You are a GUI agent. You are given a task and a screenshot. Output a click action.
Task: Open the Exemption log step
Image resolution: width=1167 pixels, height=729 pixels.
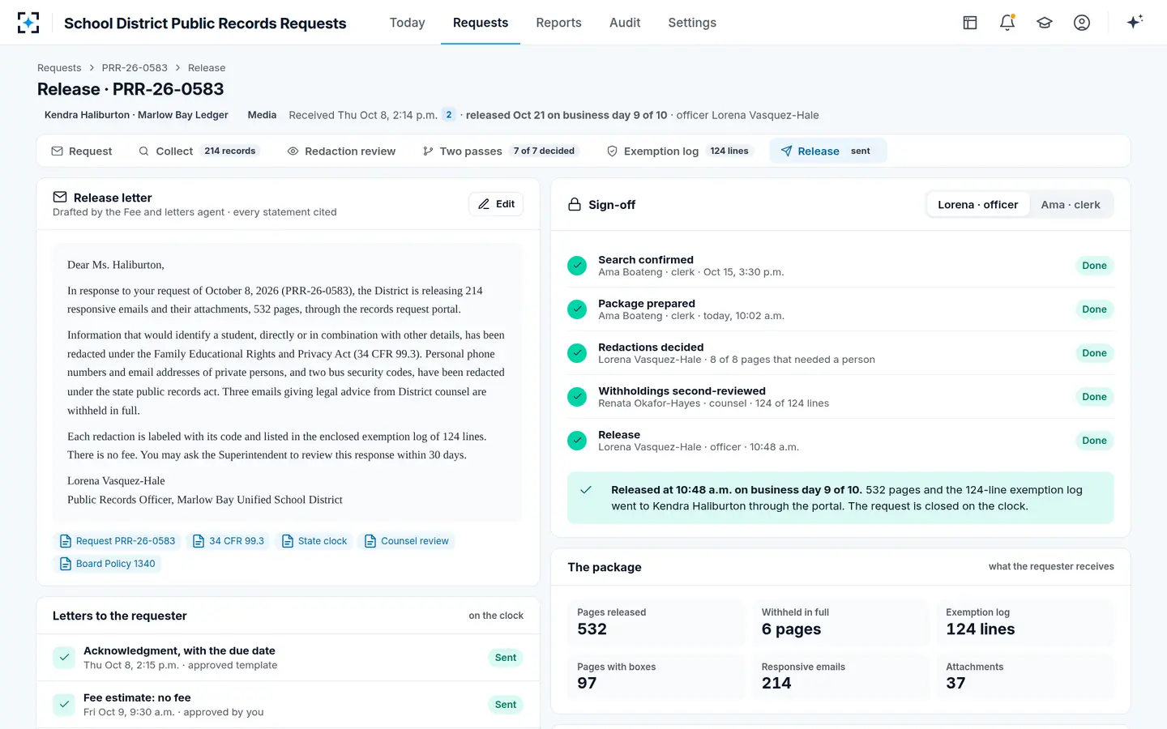tap(680, 151)
